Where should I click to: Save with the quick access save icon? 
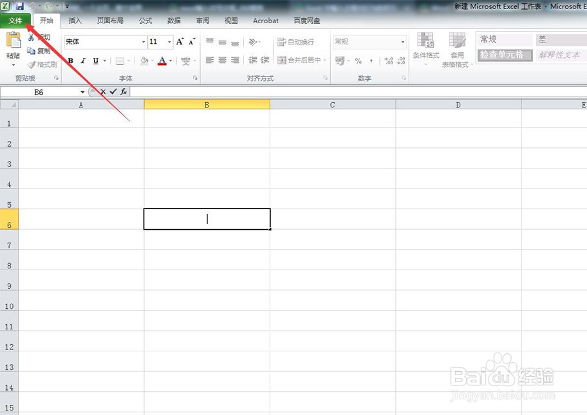click(x=19, y=6)
